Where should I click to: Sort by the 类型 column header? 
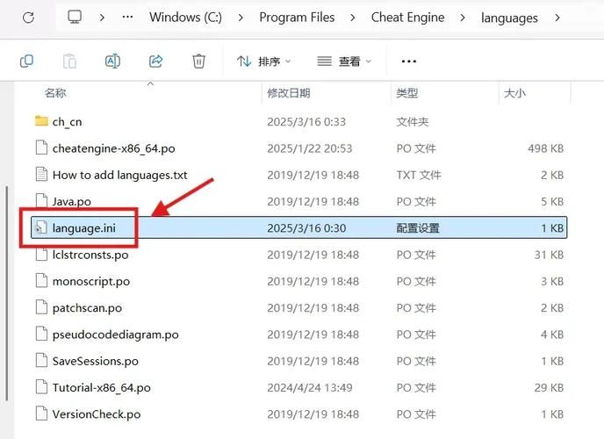pyautogui.click(x=407, y=93)
